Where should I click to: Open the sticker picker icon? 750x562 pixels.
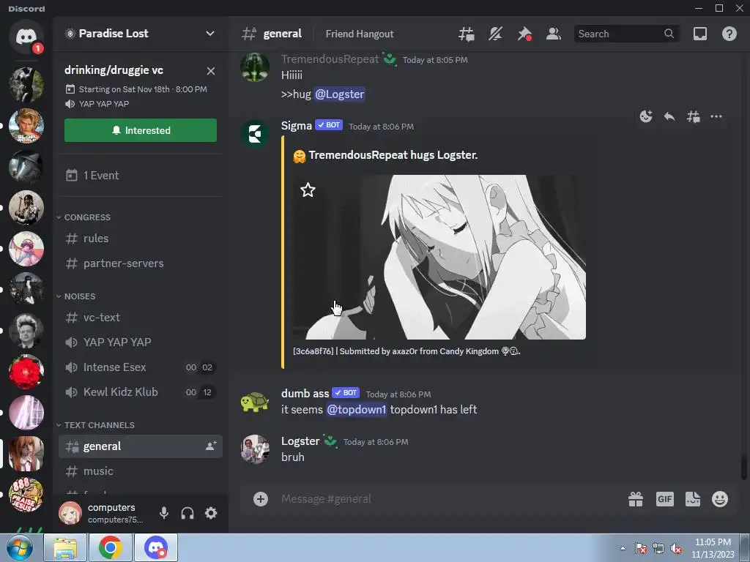pyautogui.click(x=693, y=499)
